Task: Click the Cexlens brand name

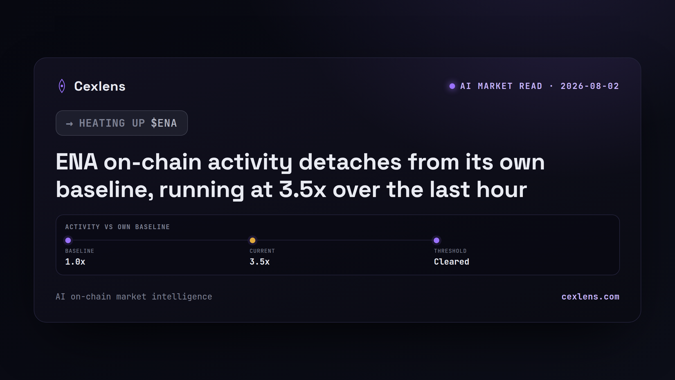Action: (x=100, y=86)
